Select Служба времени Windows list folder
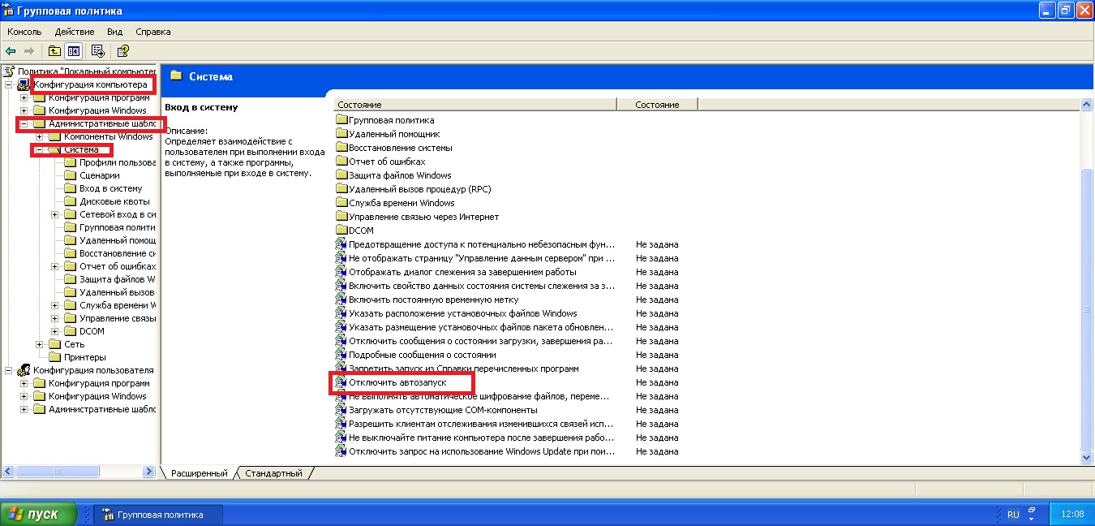 pyautogui.click(x=401, y=203)
